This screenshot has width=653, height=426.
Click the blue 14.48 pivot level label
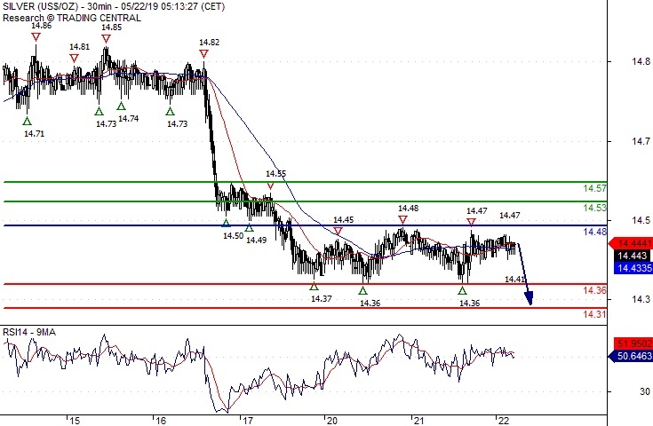pyautogui.click(x=594, y=232)
